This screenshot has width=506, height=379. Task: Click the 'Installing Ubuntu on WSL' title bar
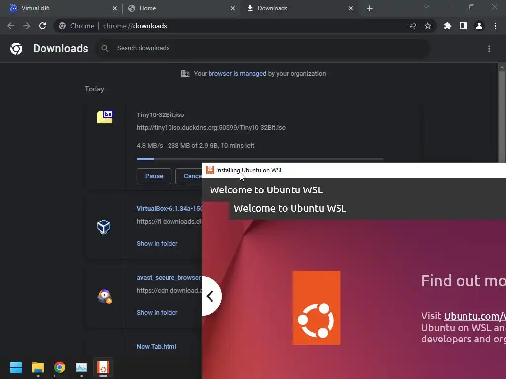pyautogui.click(x=354, y=170)
